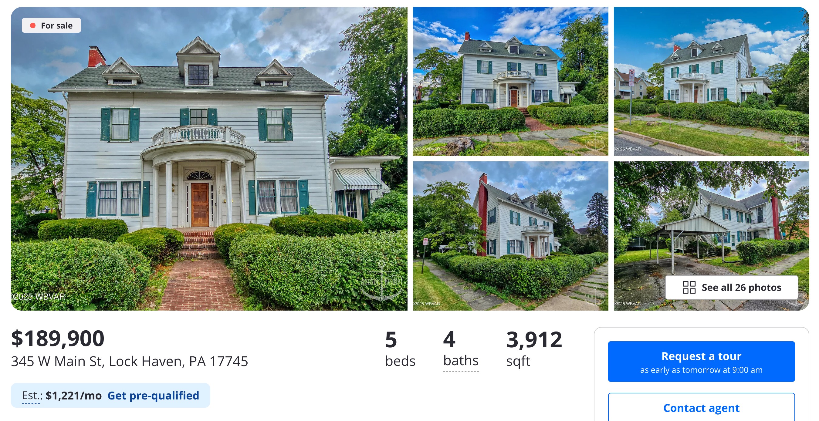The height and width of the screenshot is (421, 819).
Task: Click the Request a tour button
Action: tap(701, 361)
